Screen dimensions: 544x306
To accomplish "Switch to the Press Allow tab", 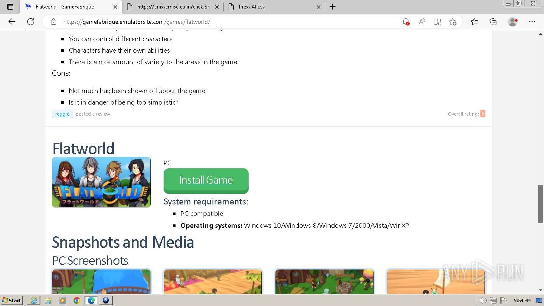I will [275, 7].
